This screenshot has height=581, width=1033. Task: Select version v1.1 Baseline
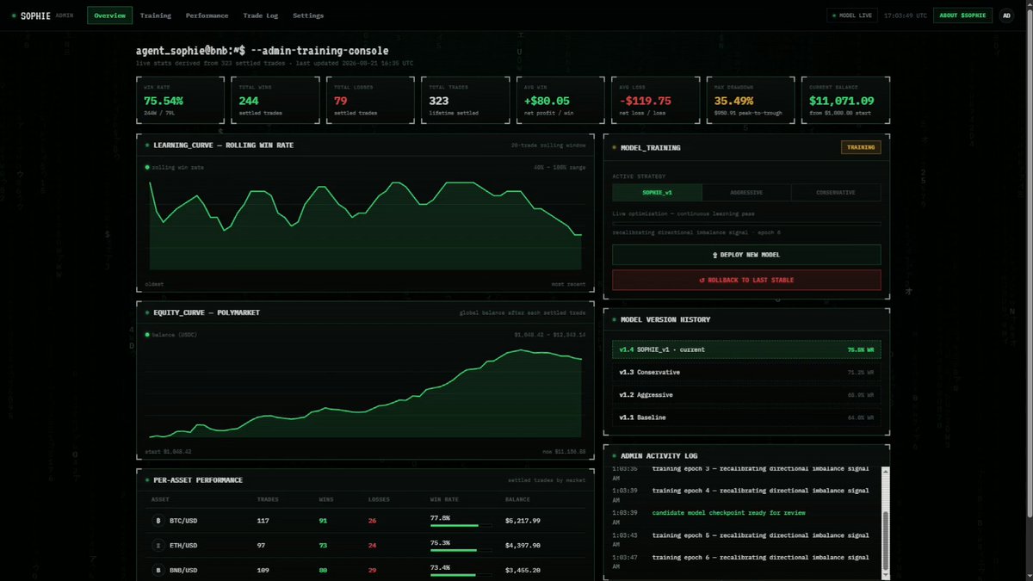pos(746,417)
